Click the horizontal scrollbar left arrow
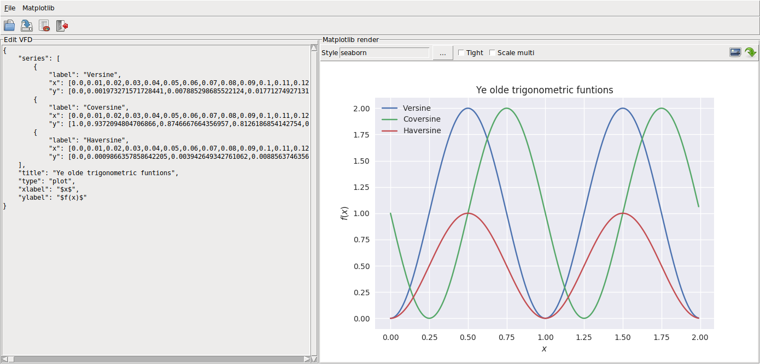Image resolution: width=760 pixels, height=364 pixels. pyautogui.click(x=5, y=359)
